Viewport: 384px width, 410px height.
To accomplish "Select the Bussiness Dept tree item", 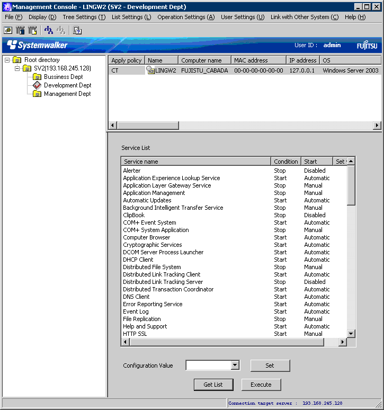I will [63, 77].
